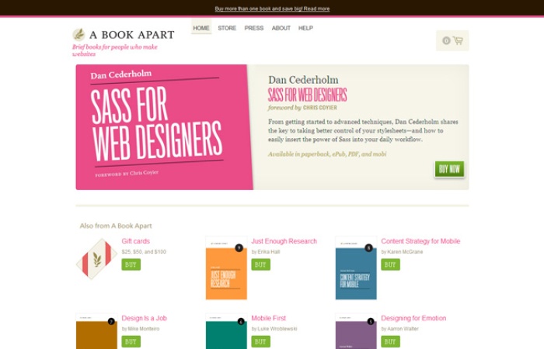Open the Gift cards link
The height and width of the screenshot is (349, 544).
point(136,241)
